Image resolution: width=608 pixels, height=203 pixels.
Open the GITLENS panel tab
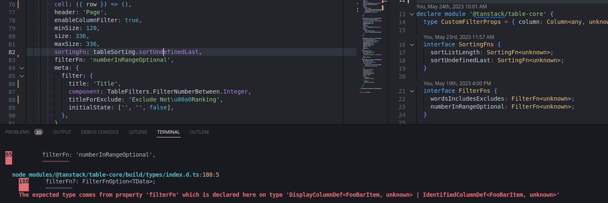point(138,132)
